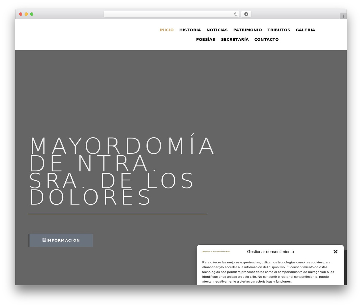Click the red close window button
The width and height of the screenshot is (362, 307).
point(21,14)
